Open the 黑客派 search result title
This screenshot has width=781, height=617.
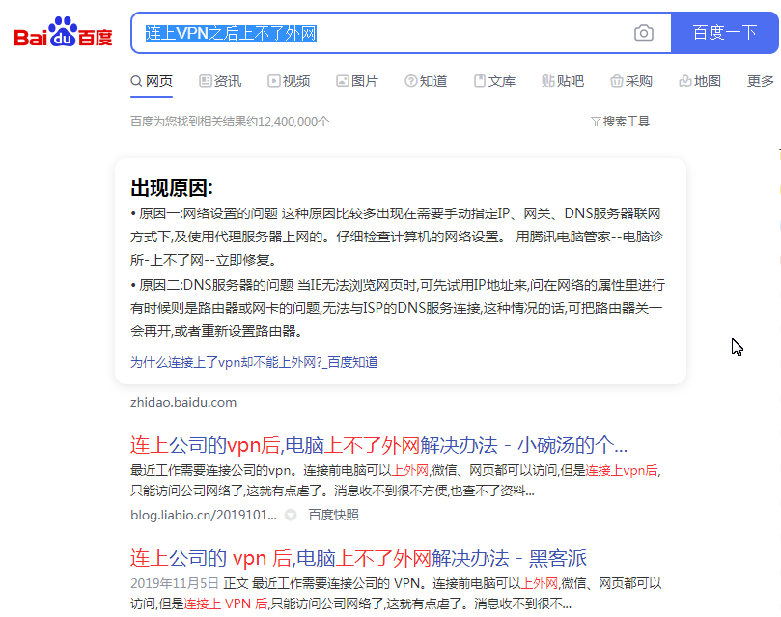click(x=358, y=558)
